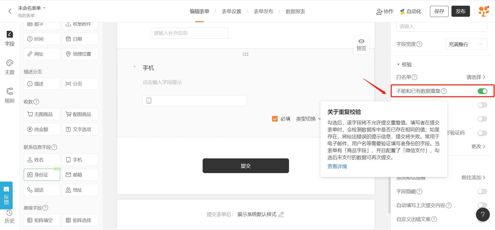Screen dimensions: 495x230
Task: Click the 点击输入字段提示 hint text
Action: click(x=162, y=82)
